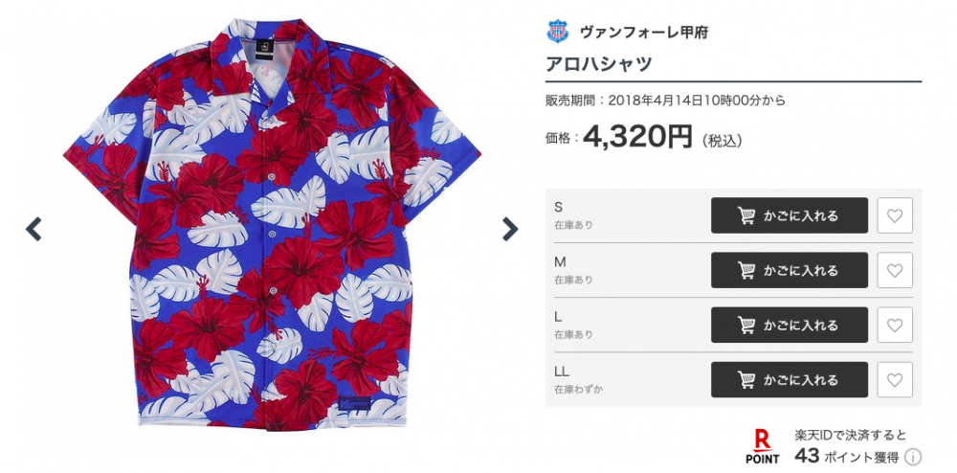
Task: Show the next product image
Action: click(510, 230)
